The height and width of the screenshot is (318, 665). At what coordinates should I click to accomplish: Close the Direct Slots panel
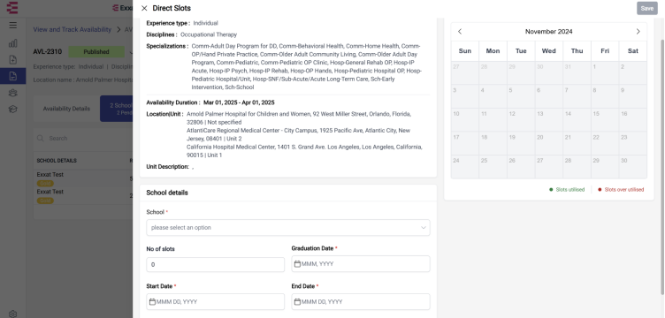click(x=144, y=8)
